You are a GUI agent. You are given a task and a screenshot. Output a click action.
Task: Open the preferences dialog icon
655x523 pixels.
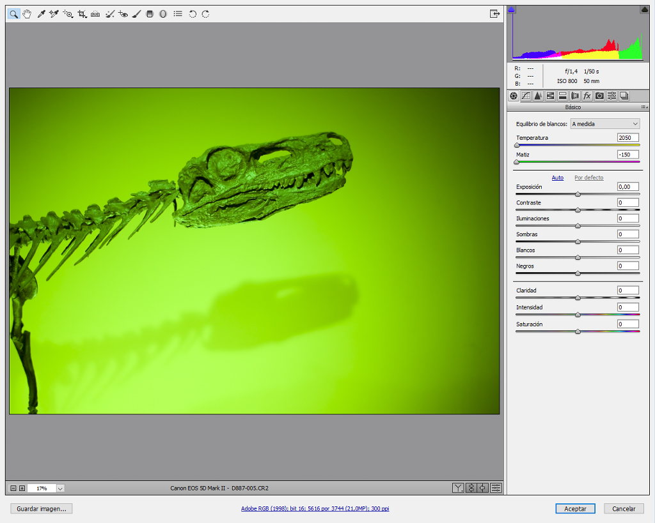pos(178,14)
